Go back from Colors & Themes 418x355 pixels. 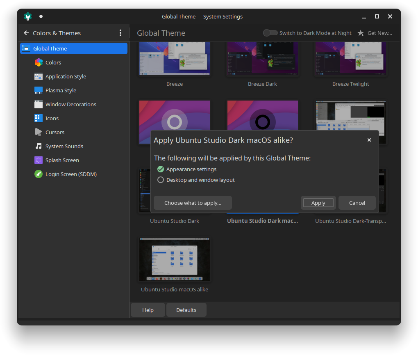click(x=26, y=33)
